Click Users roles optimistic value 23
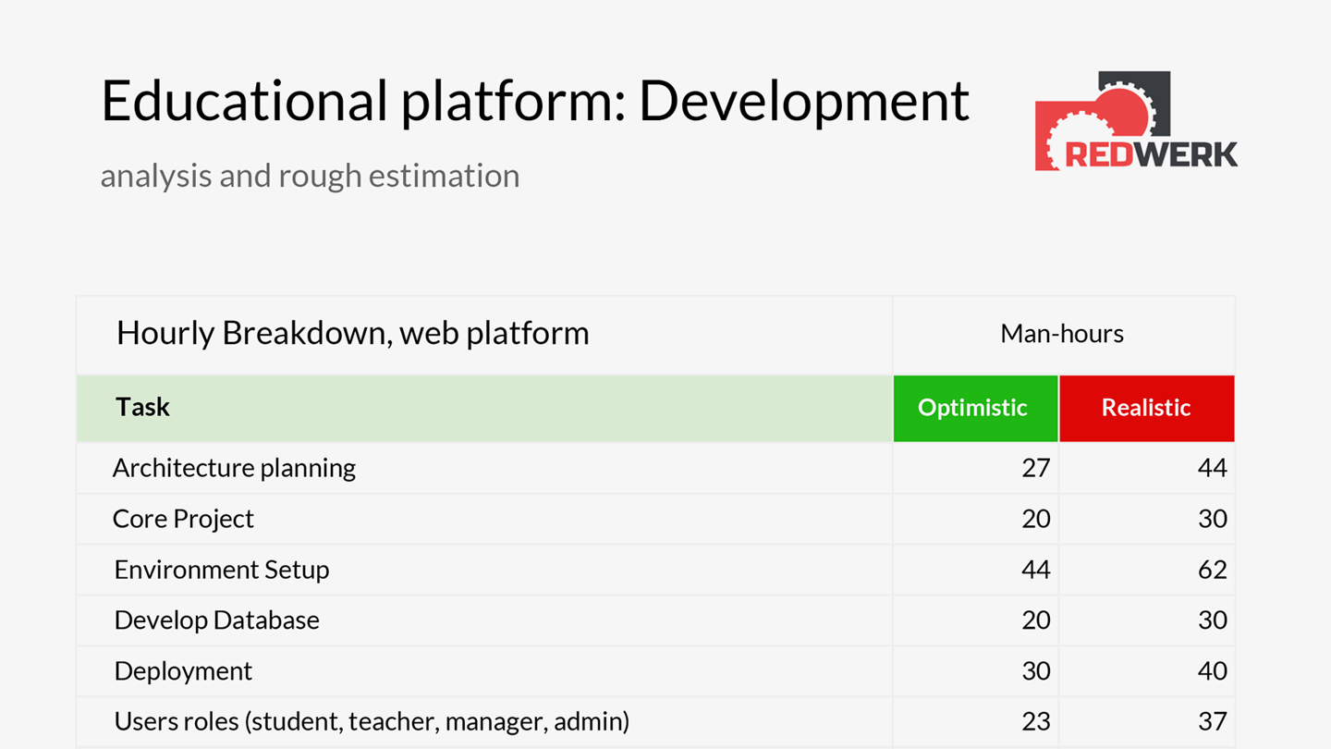The width and height of the screenshot is (1331, 749). click(x=1035, y=721)
